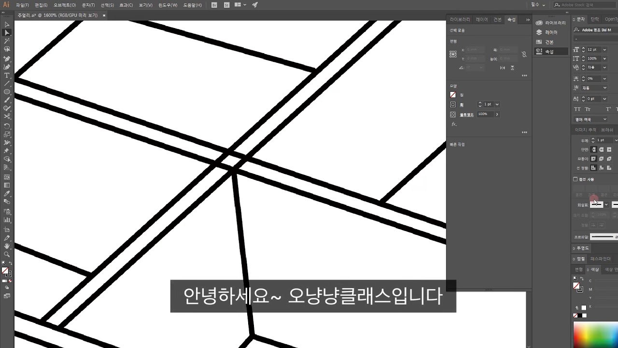
Task: Collapse the properties panel with double arrows
Action: click(528, 20)
